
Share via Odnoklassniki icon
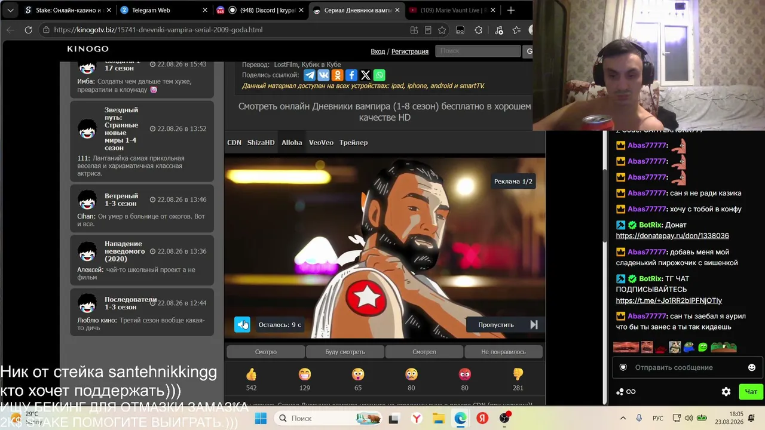click(338, 75)
